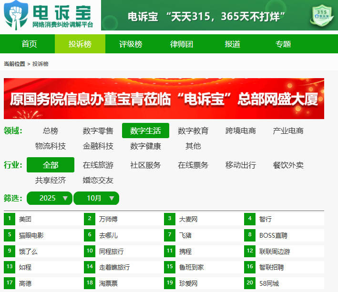Select 数字生活 domain filter
Screen dimensions: 338x292
click(x=145, y=131)
